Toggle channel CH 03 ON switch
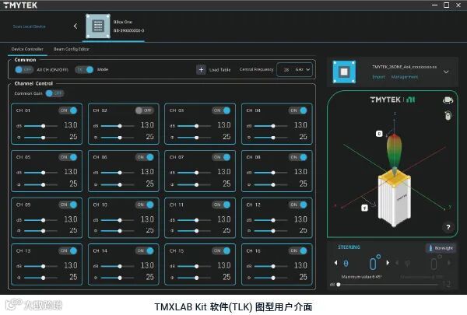Screen dimensions: 467x315 pos(221,110)
